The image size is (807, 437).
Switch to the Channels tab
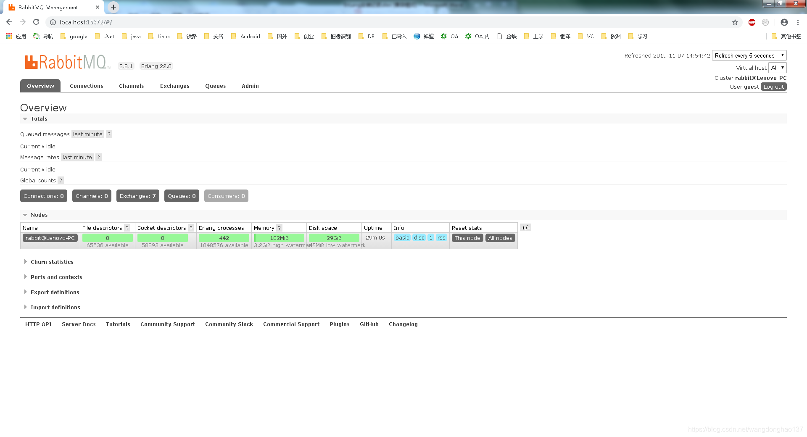tap(132, 86)
